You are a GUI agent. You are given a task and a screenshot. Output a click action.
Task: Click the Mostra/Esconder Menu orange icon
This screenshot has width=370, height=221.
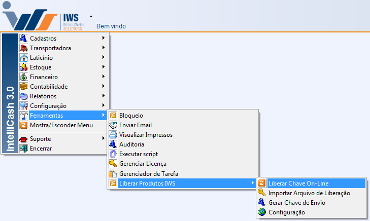[x=23, y=125]
